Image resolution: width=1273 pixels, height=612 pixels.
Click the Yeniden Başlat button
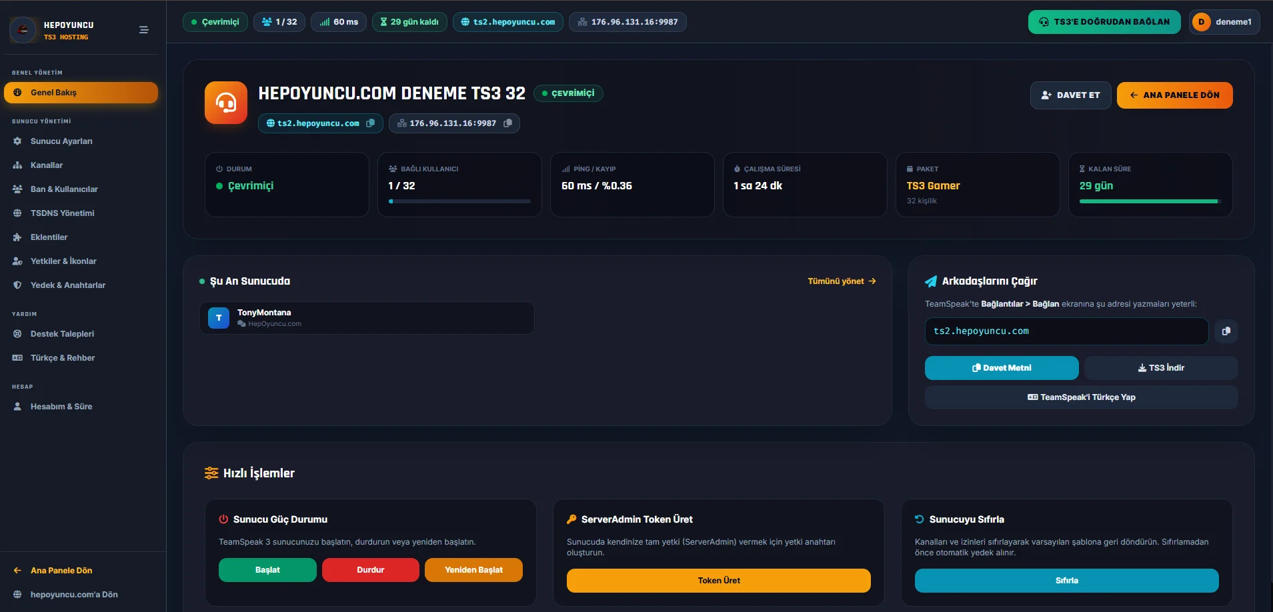[473, 570]
